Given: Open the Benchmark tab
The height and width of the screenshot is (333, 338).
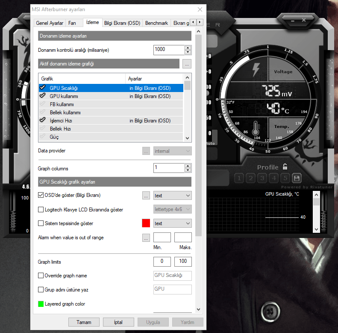Looking at the screenshot, I should [156, 23].
